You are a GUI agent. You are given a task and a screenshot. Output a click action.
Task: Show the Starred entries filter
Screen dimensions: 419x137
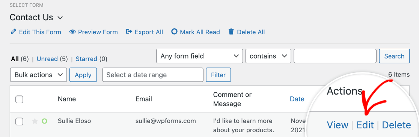click(86, 59)
